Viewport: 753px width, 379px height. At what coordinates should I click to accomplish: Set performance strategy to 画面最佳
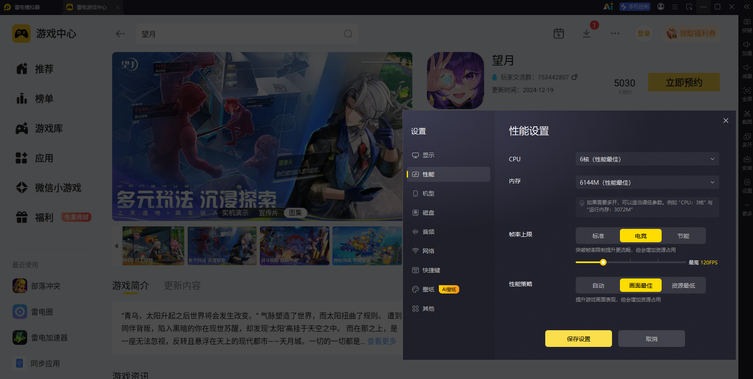641,285
